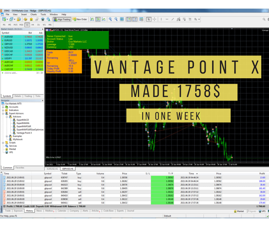Open the Charts menu
Screen dimensions: 269x226
click(x=33, y=14)
